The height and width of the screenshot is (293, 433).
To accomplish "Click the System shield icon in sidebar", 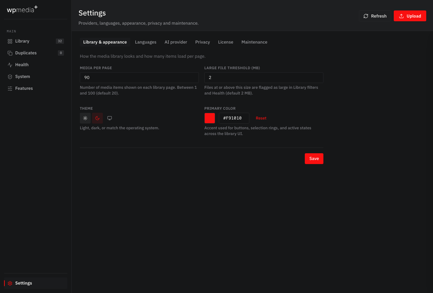I will pyautogui.click(x=10, y=77).
